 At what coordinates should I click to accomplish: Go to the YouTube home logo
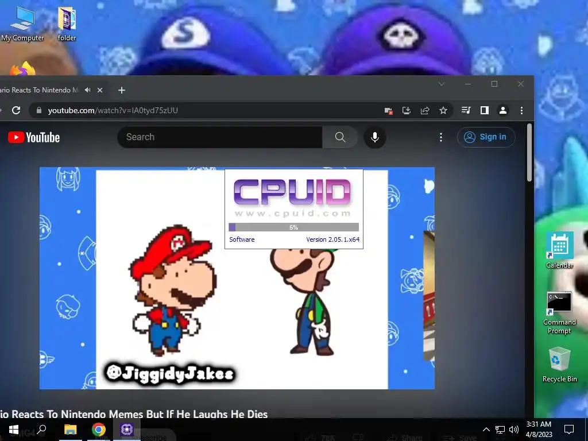34,137
